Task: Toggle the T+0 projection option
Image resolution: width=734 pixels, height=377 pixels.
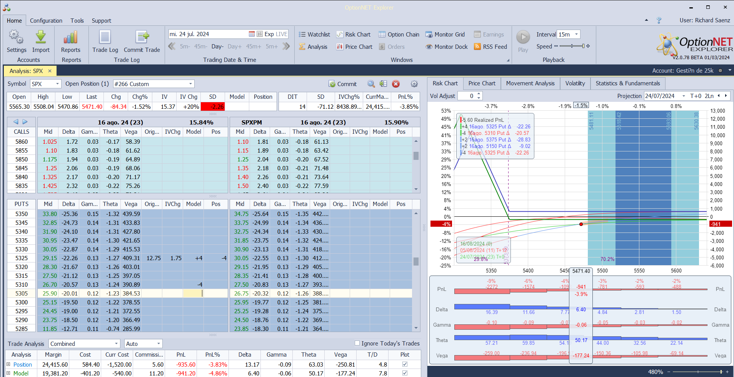Action: (696, 96)
